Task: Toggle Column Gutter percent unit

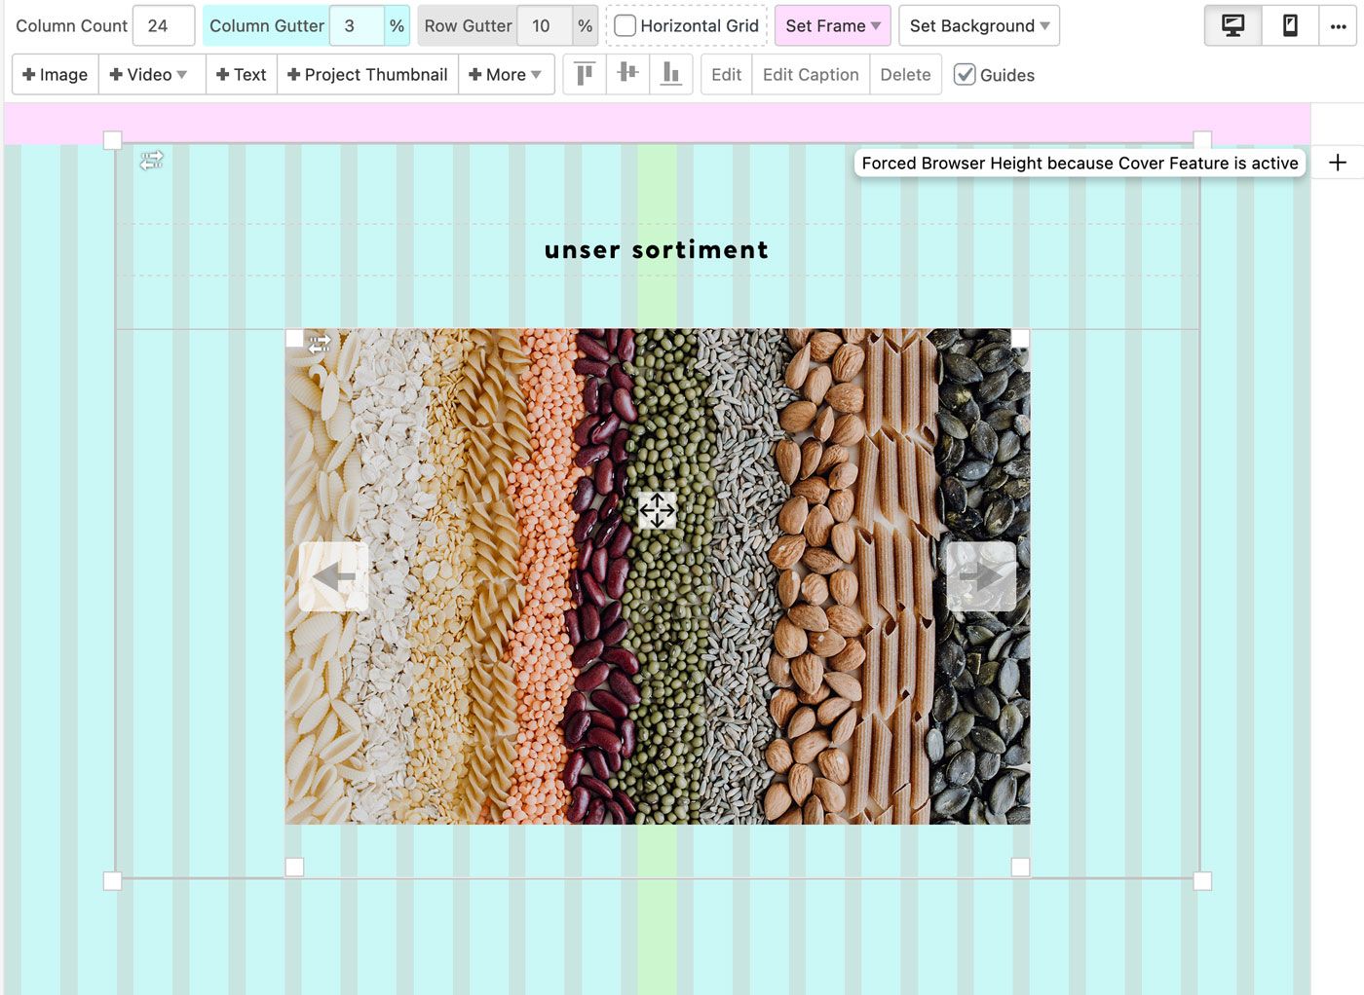Action: click(397, 26)
